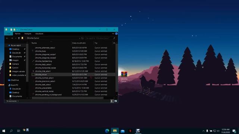Open the Windows Start menu
The image size is (239, 134).
(x=4, y=131)
